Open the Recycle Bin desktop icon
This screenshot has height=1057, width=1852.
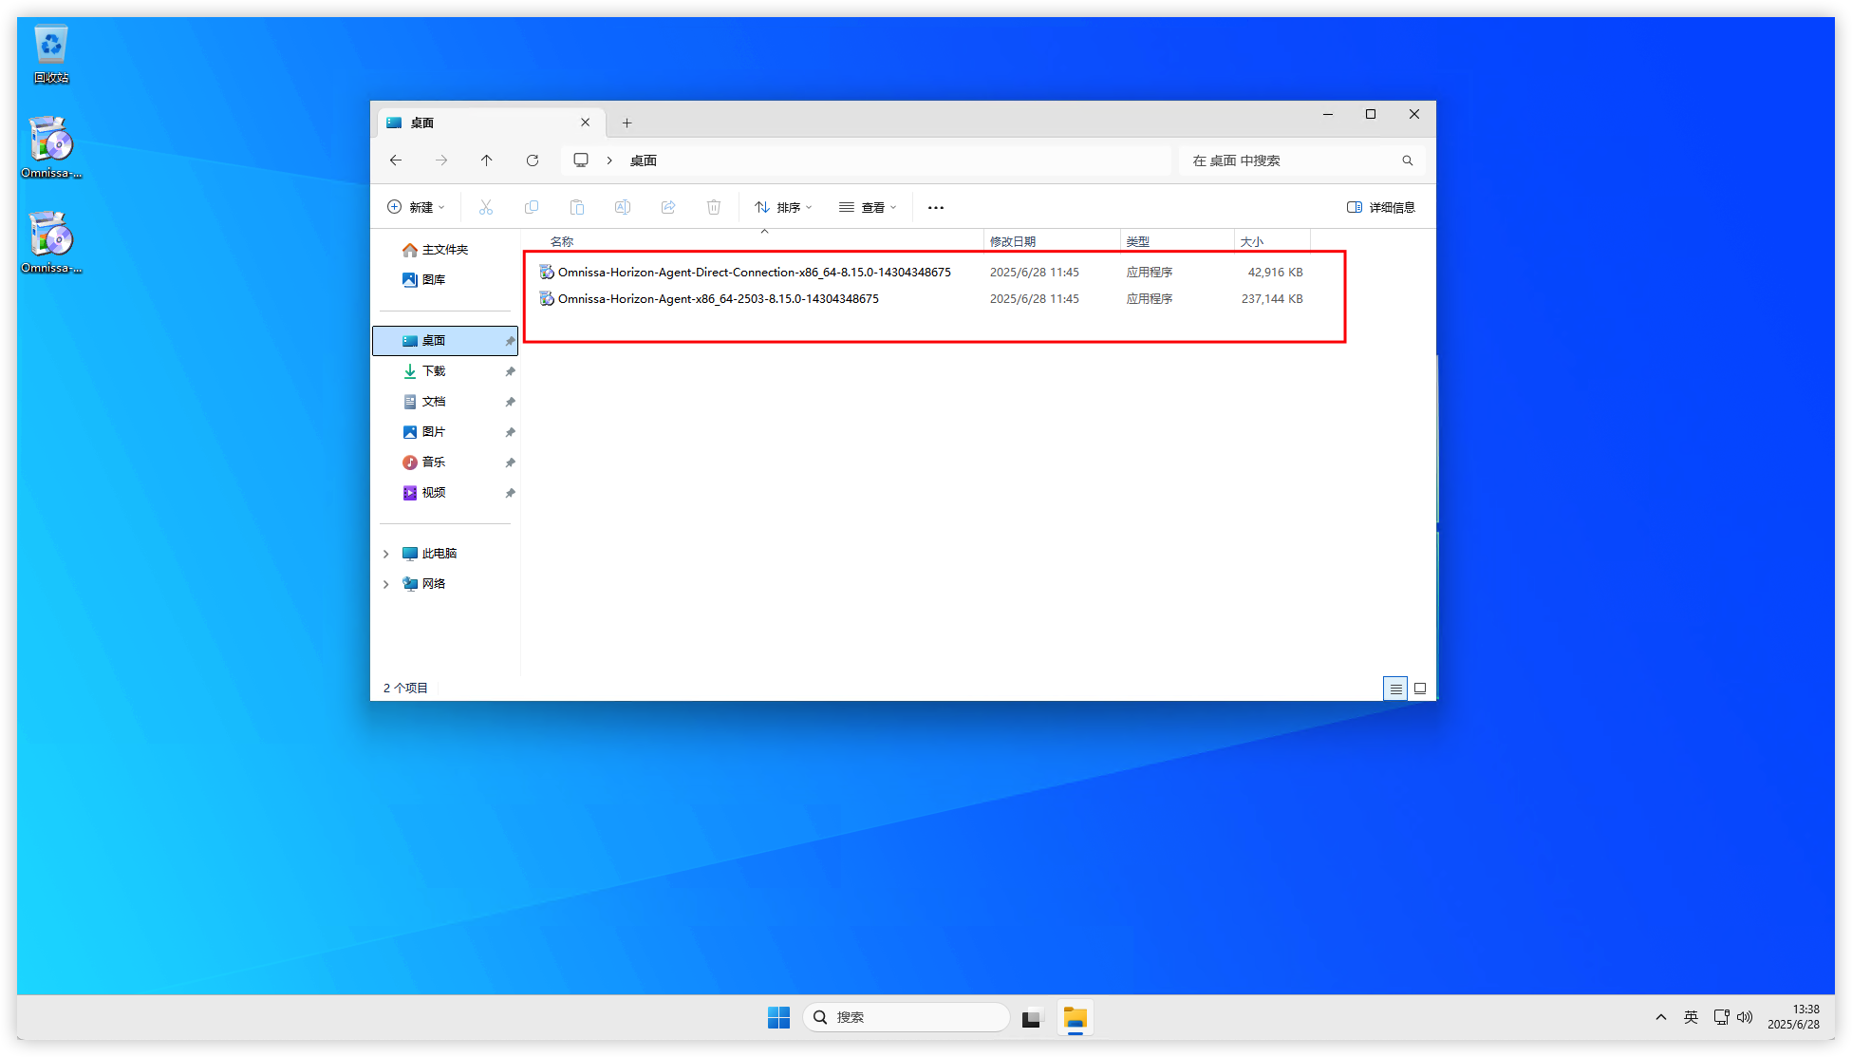pyautogui.click(x=51, y=55)
